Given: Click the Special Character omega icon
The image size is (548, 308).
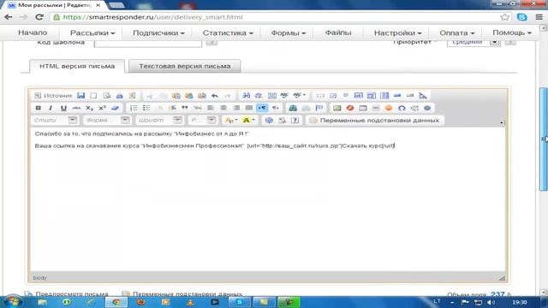Looking at the screenshot, I should pyautogui.click(x=402, y=108).
